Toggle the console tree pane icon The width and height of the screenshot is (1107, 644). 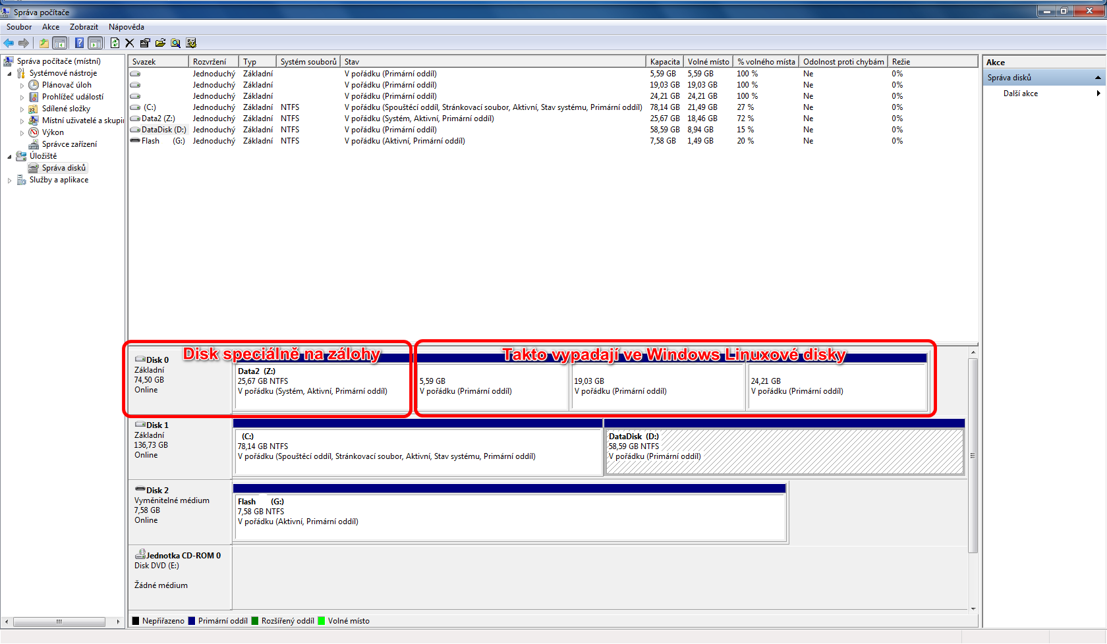pyautogui.click(x=59, y=43)
